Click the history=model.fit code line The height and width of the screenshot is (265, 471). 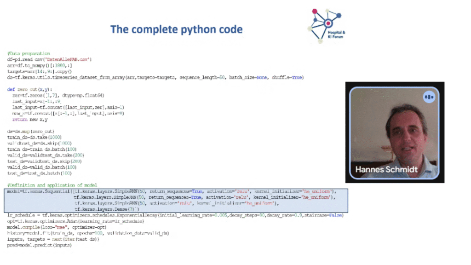[88, 233]
